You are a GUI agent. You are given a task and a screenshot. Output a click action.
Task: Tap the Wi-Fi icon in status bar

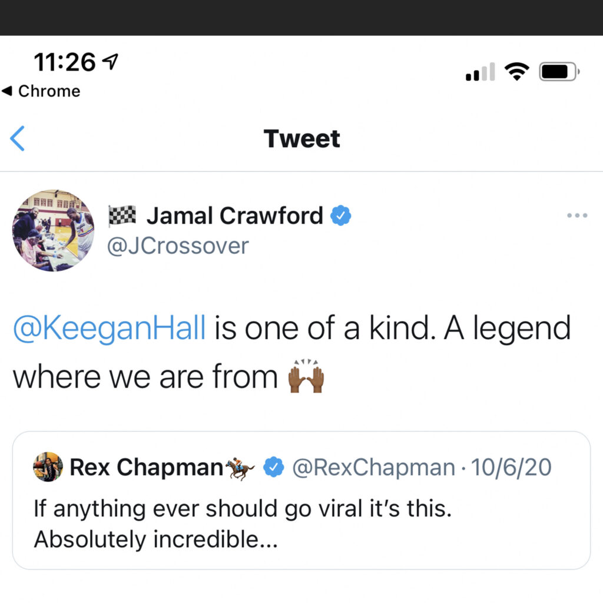pos(516,72)
